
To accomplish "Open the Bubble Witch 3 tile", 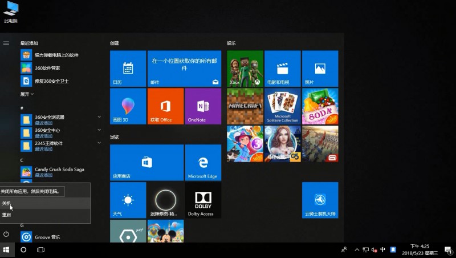I will click(245, 144).
